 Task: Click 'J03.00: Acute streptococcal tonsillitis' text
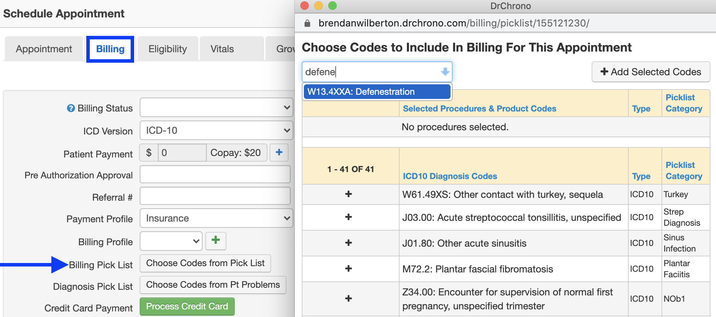(x=511, y=217)
